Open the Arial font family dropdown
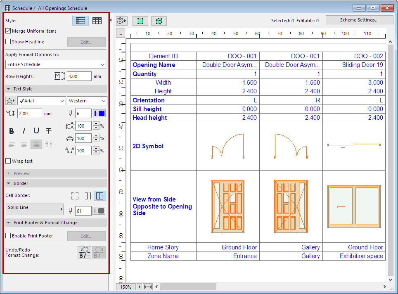The width and height of the screenshot is (398, 294). (41, 101)
